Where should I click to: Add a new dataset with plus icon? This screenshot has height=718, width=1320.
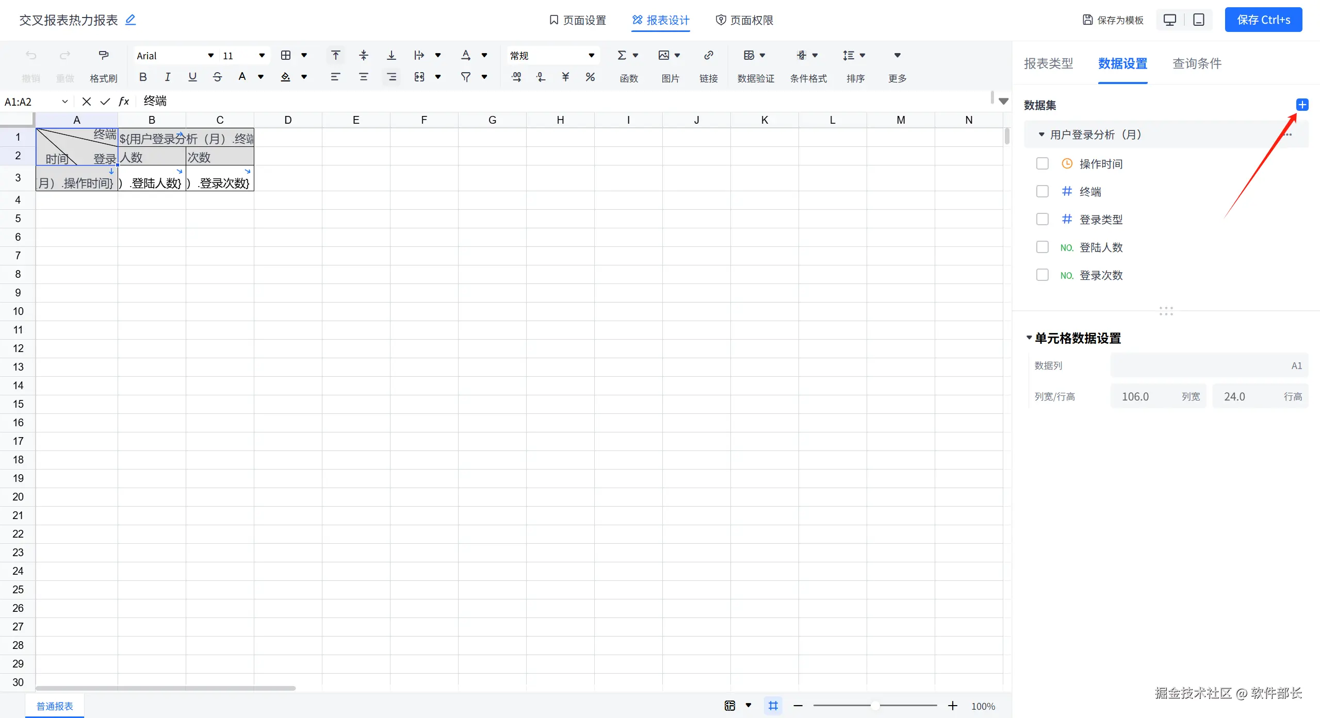pyautogui.click(x=1302, y=105)
